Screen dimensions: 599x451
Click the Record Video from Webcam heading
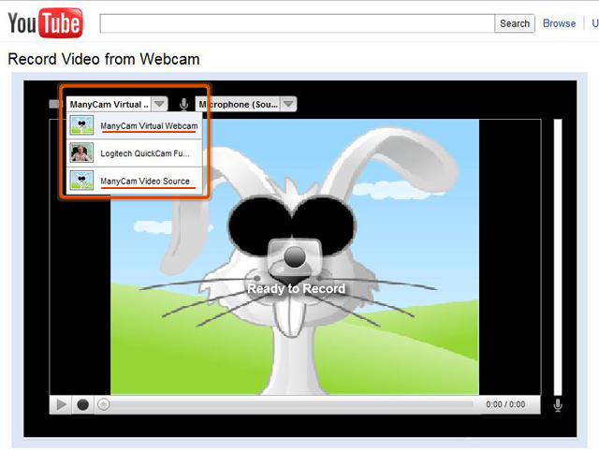pyautogui.click(x=104, y=59)
